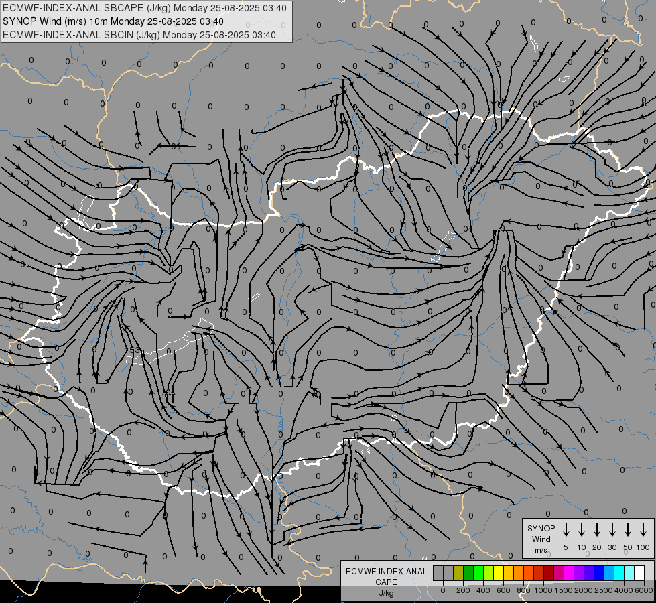This screenshot has height=603, width=656.
Task: Click the 6000 tick label on CAPE scale
Action: point(644,590)
